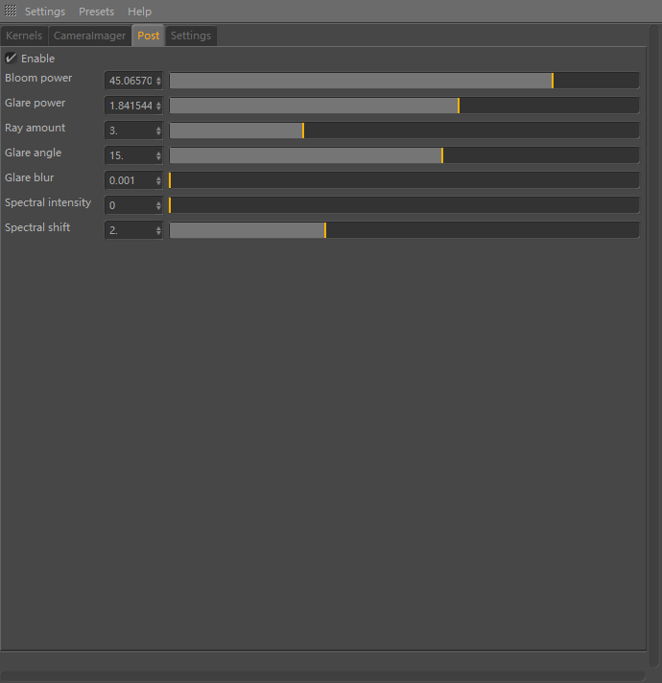Open the Presets menu
Screen dimensions: 662x683
tap(96, 12)
